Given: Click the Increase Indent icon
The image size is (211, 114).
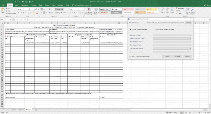Looking at the screenshot, I should 52,13.
